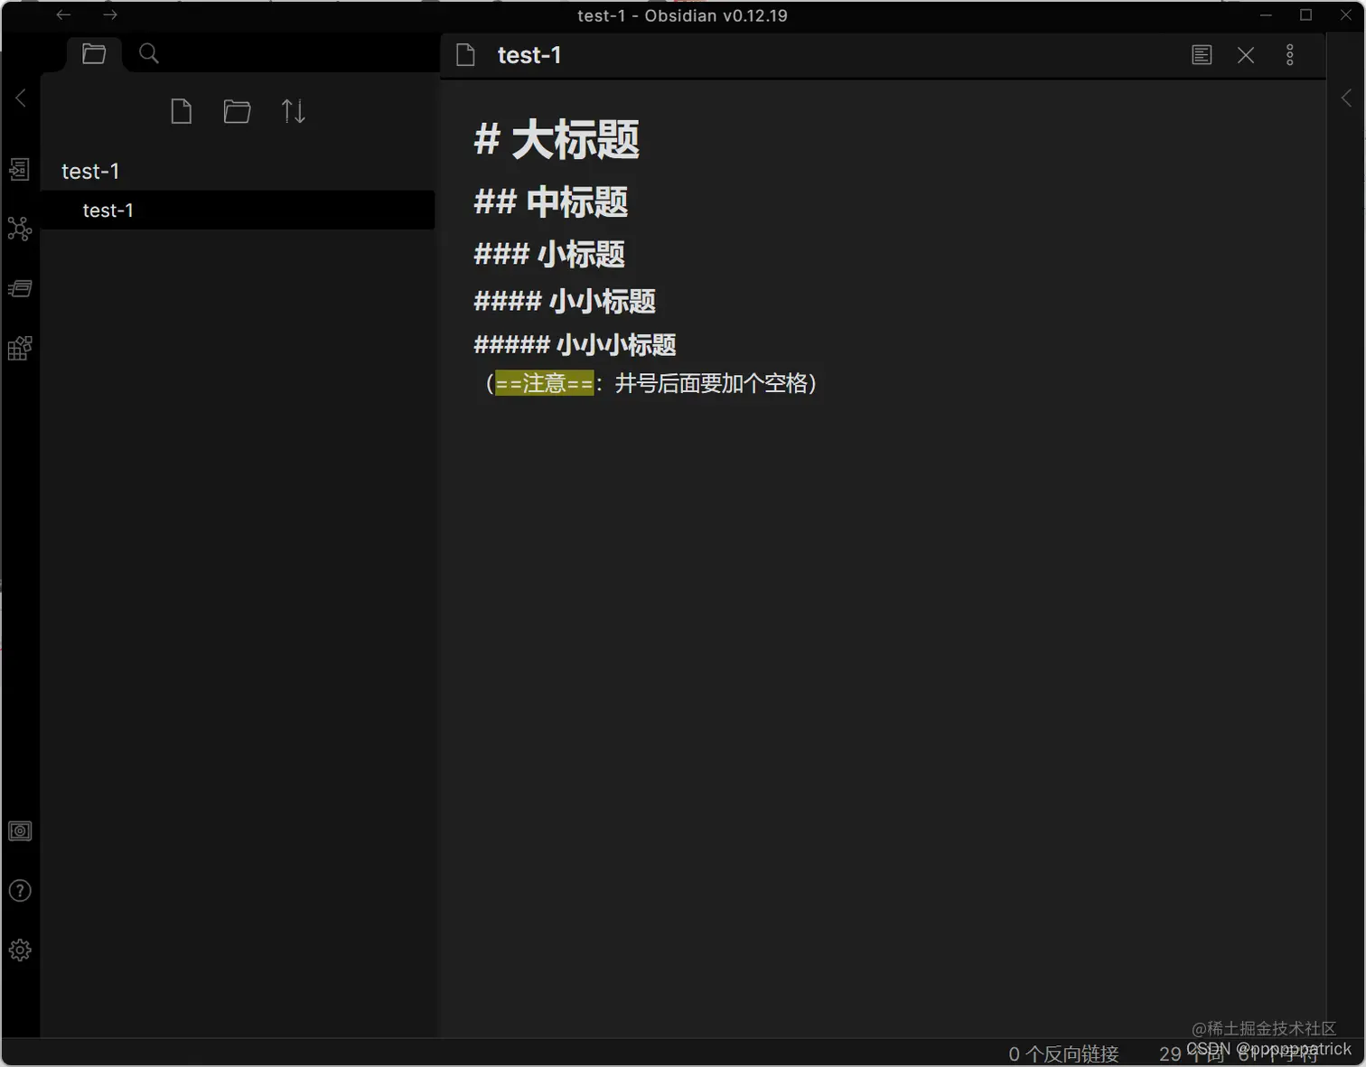
Task: Click the ### 小标题 heading line
Action: pyautogui.click(x=549, y=254)
